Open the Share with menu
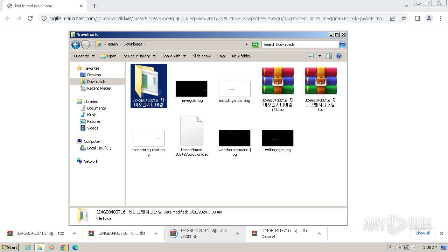Viewport: 448px width, 252px height. [x=174, y=56]
